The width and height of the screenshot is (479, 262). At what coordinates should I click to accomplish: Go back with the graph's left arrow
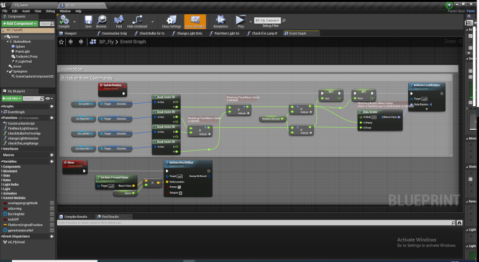(x=71, y=42)
